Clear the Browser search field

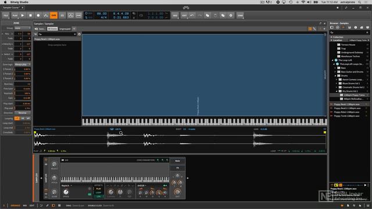367,33
